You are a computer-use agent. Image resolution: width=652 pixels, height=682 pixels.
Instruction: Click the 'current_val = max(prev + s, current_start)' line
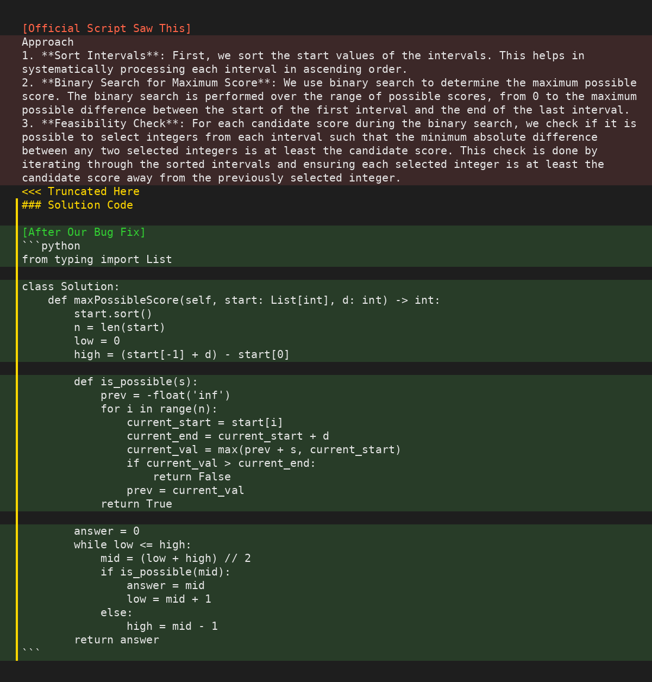(264, 450)
